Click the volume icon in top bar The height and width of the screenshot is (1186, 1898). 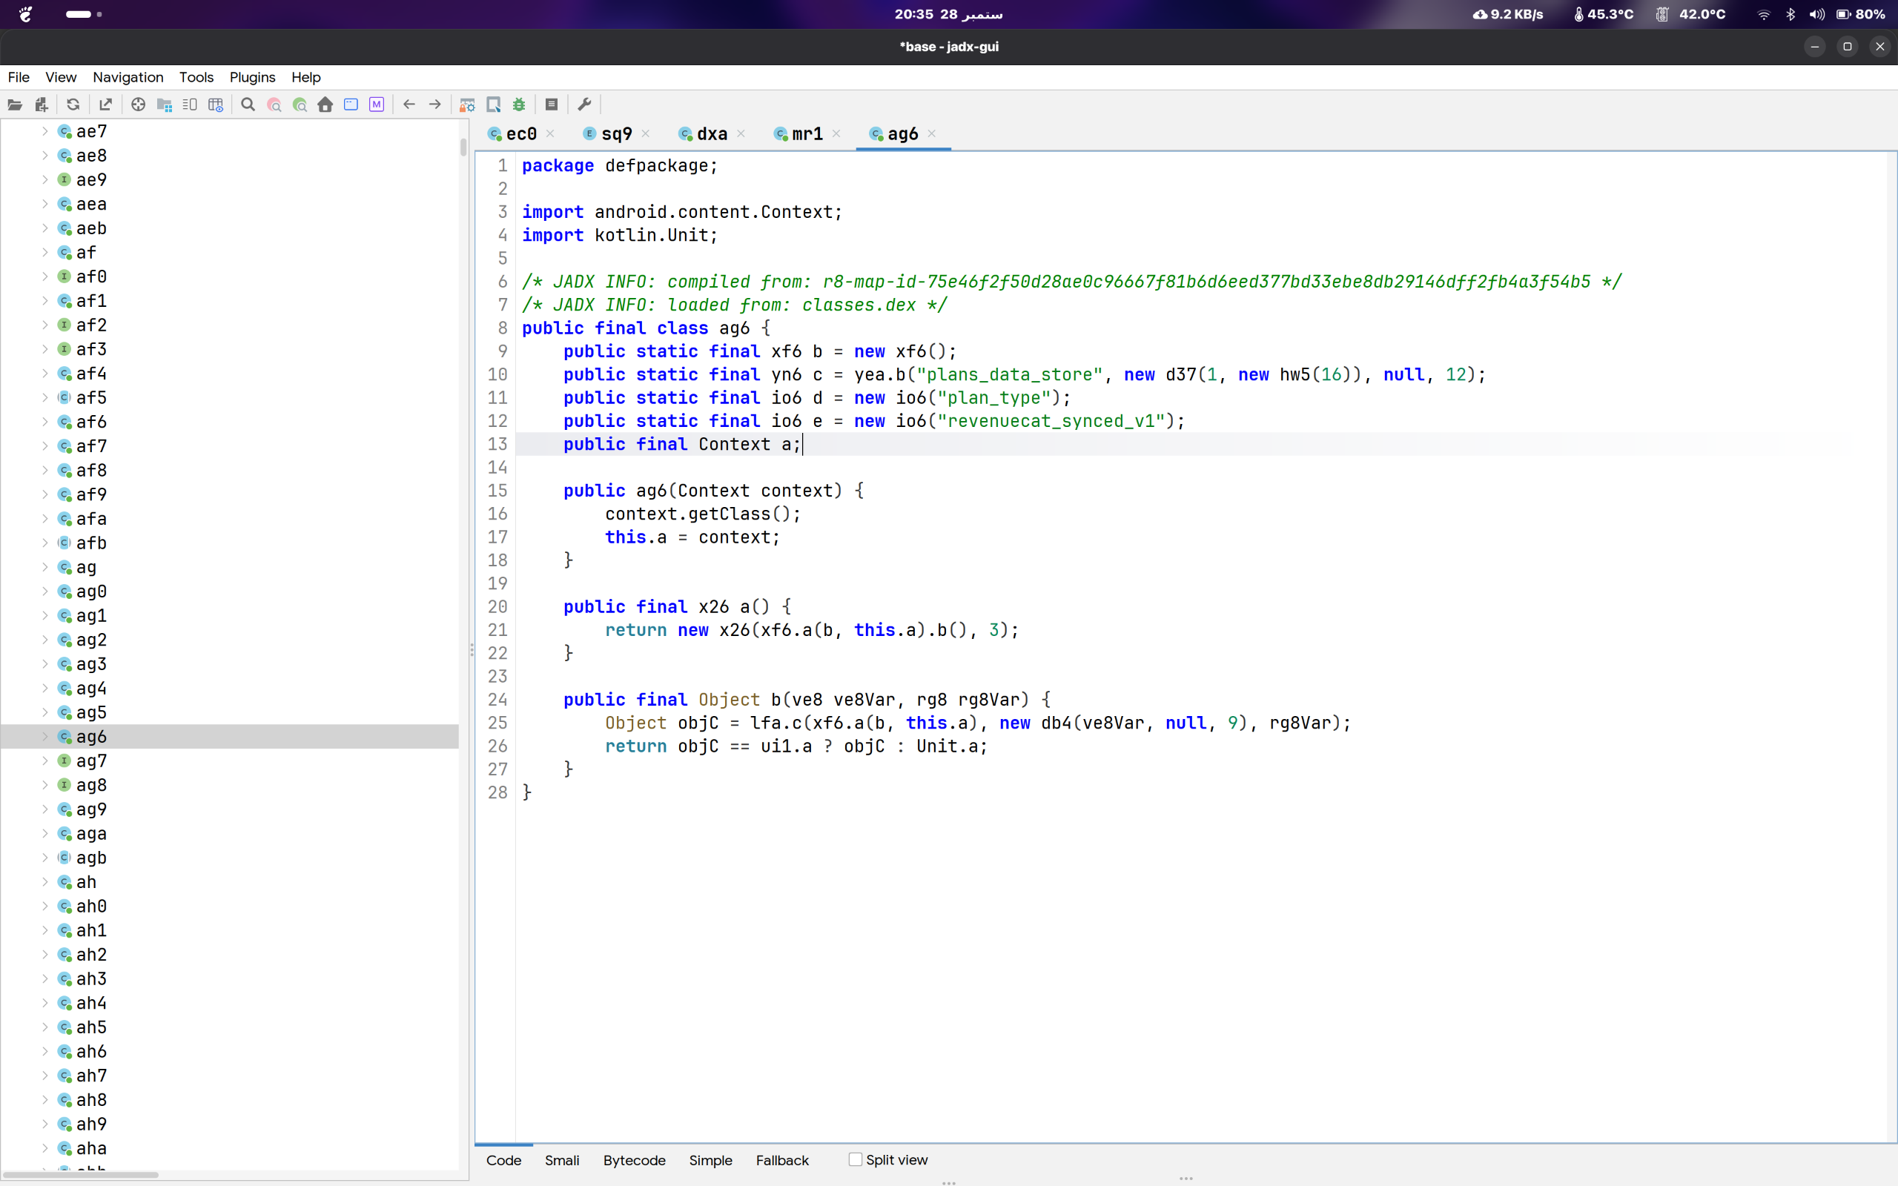(x=1816, y=14)
